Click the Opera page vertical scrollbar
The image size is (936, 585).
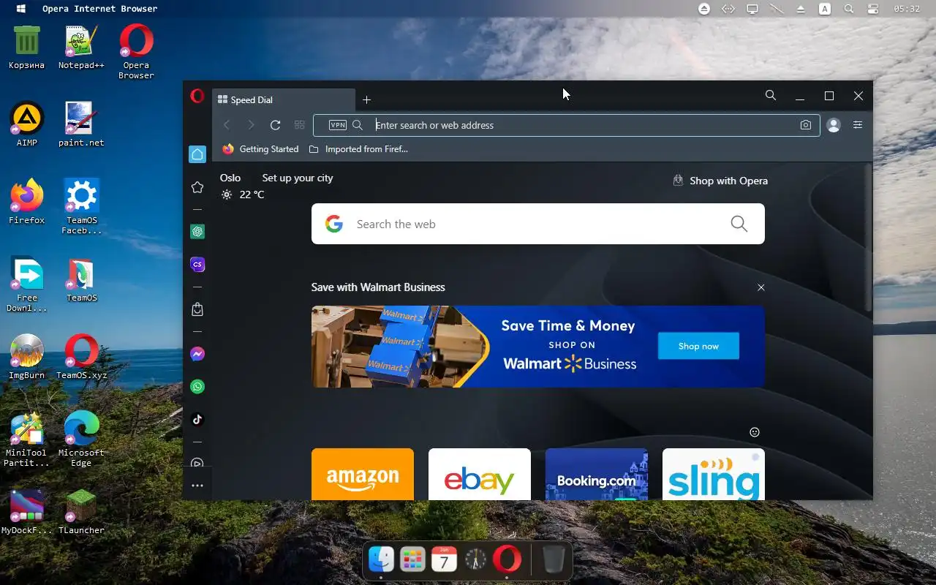point(868,237)
